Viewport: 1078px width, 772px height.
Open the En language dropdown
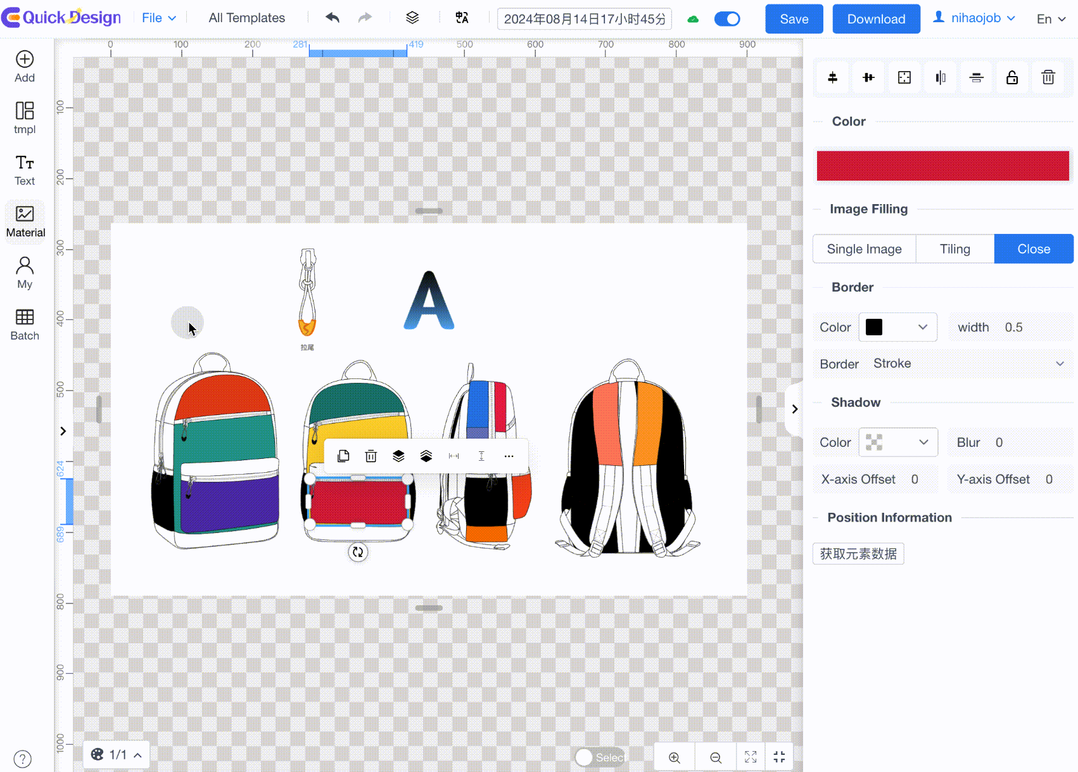click(1051, 19)
